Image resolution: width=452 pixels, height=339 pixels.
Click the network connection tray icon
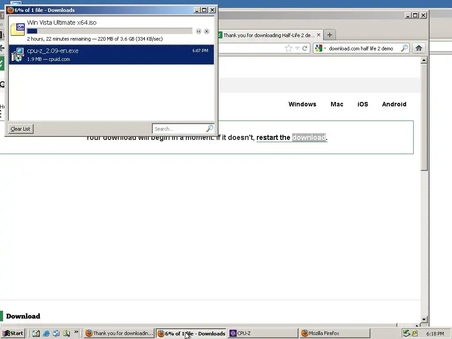coord(407,333)
